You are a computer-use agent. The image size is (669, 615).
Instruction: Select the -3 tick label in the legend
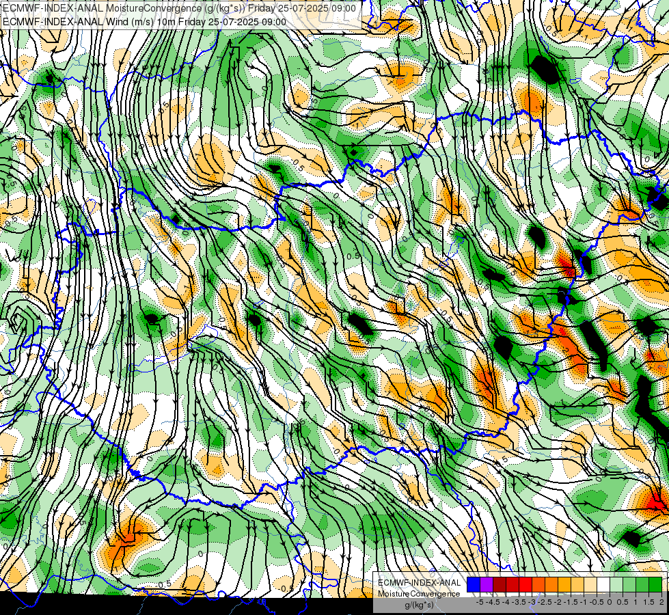[x=532, y=602]
